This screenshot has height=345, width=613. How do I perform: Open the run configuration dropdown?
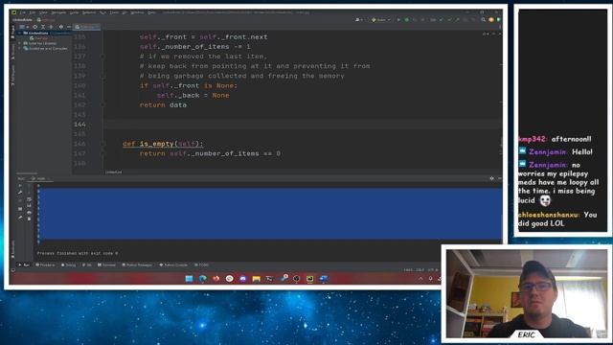tap(381, 19)
